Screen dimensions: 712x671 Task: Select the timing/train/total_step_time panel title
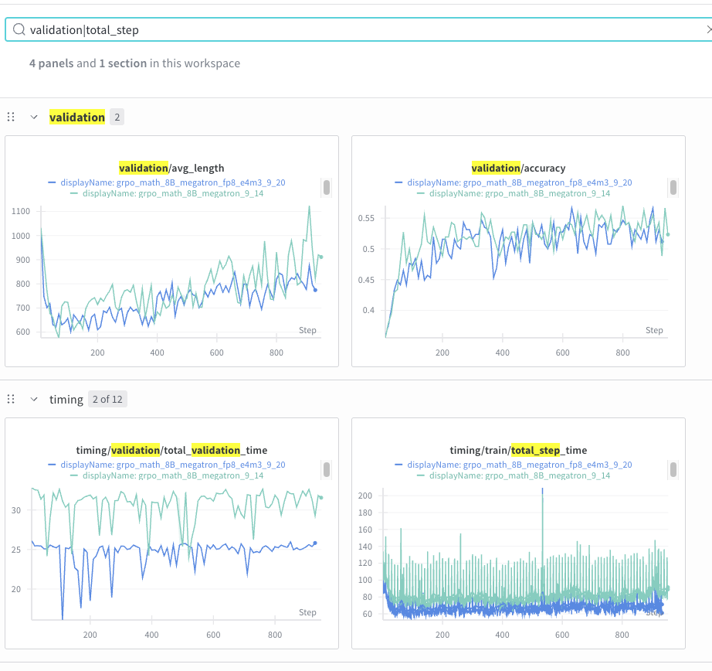518,450
